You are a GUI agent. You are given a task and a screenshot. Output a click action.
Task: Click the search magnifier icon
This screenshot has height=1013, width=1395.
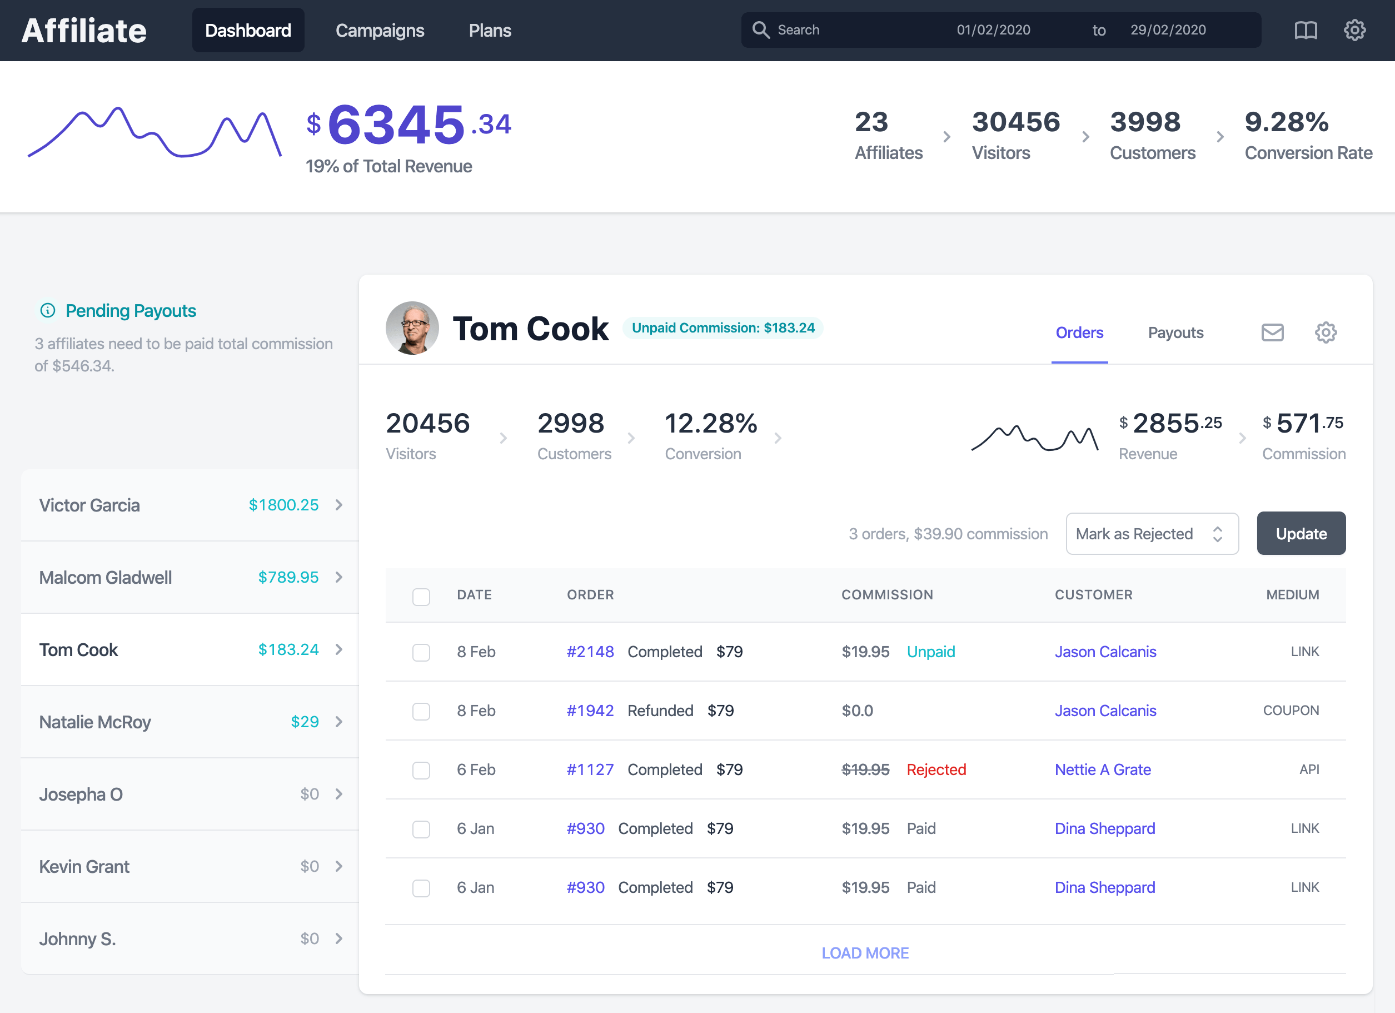click(x=761, y=30)
